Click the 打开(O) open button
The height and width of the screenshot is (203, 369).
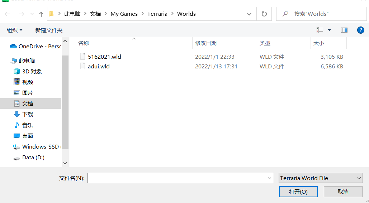[298, 192]
